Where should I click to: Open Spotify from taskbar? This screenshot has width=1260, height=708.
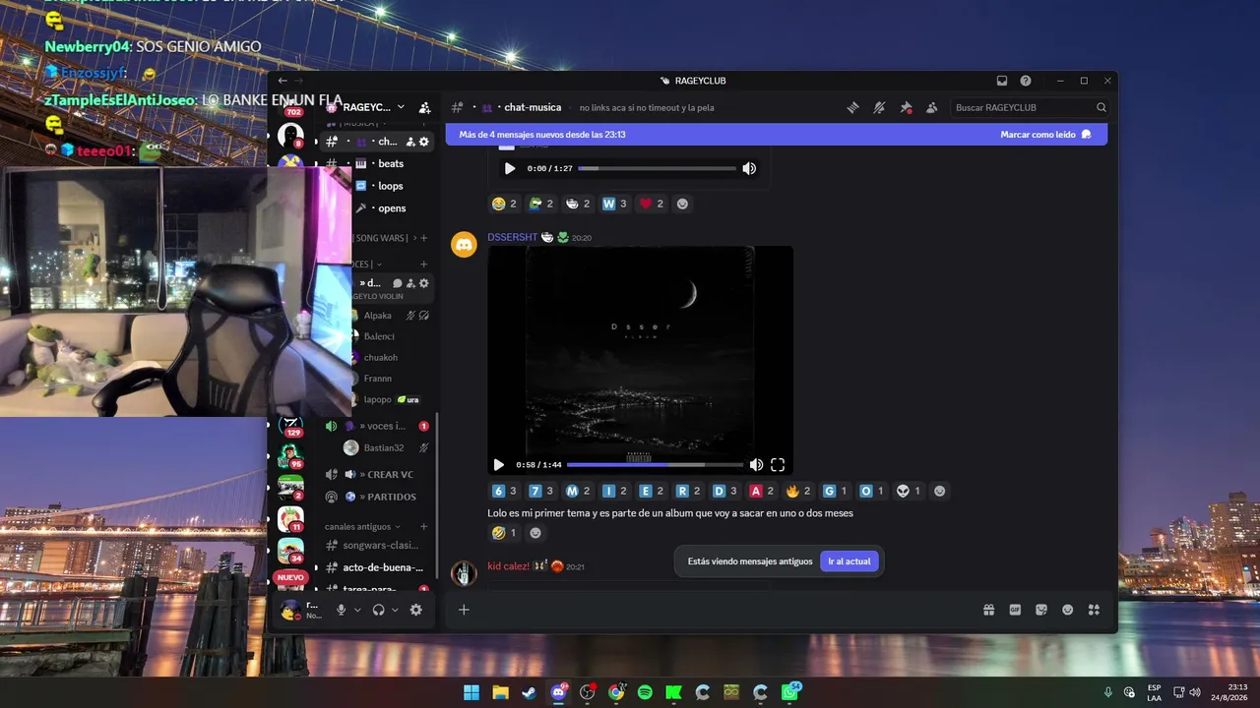coord(645,692)
